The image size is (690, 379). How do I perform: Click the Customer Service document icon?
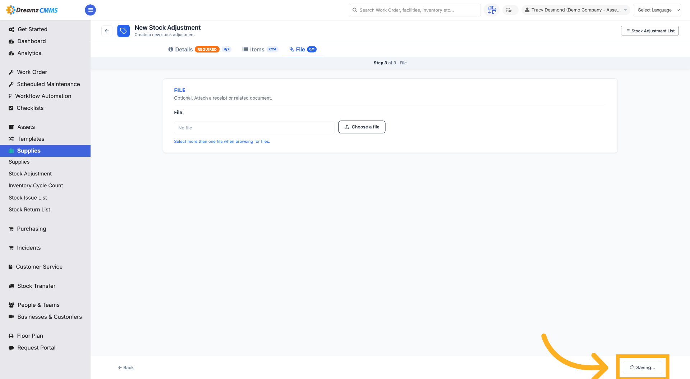[10, 267]
